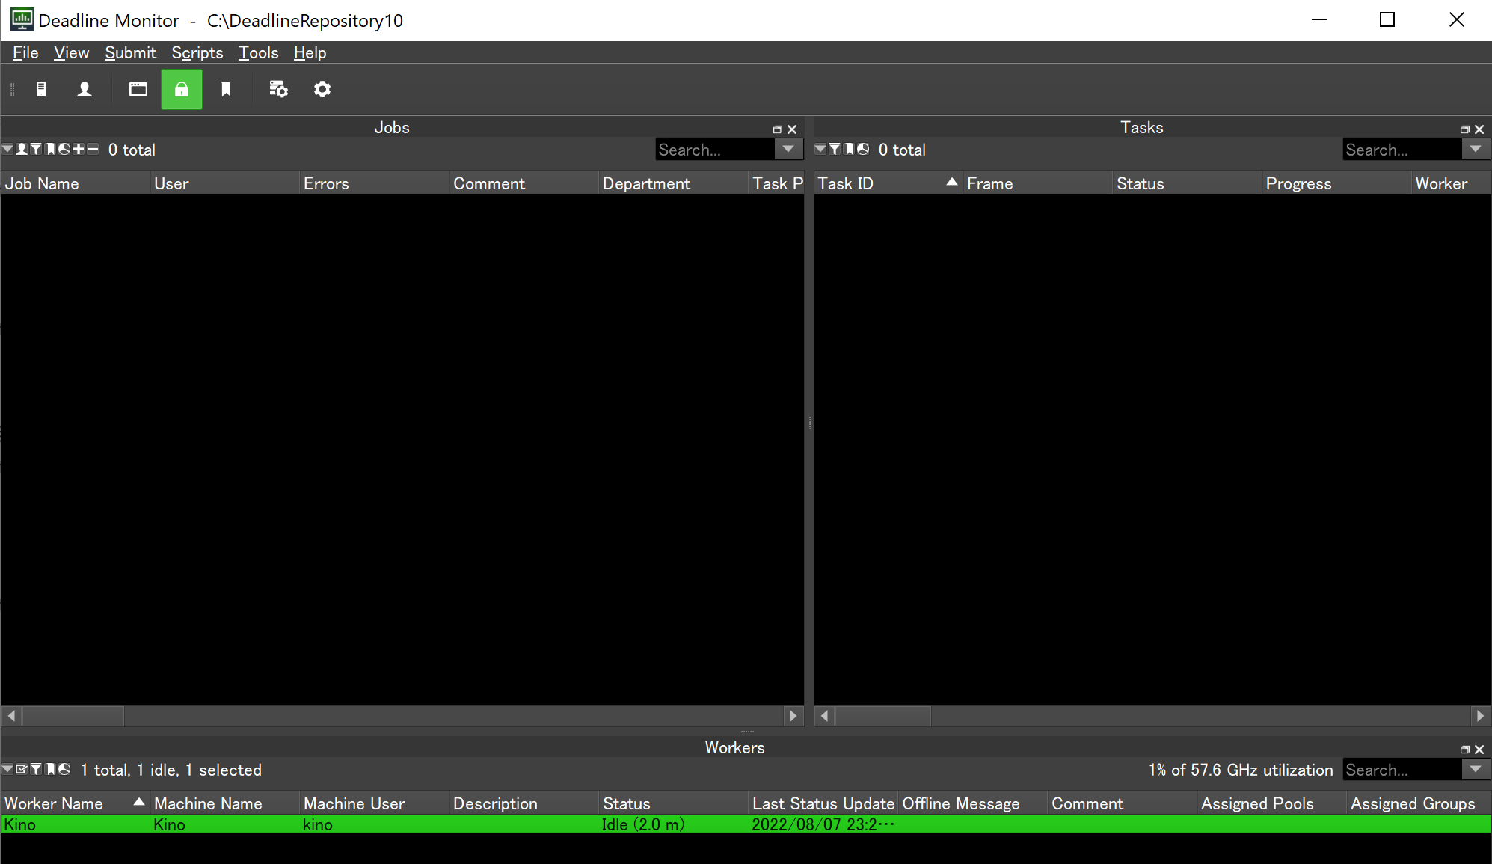The width and height of the screenshot is (1492, 864).
Task: Open the monitor settings gear icon
Action: click(322, 90)
